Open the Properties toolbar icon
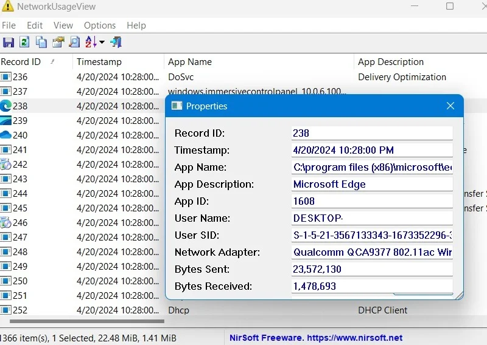487x345 pixels. pos(58,42)
